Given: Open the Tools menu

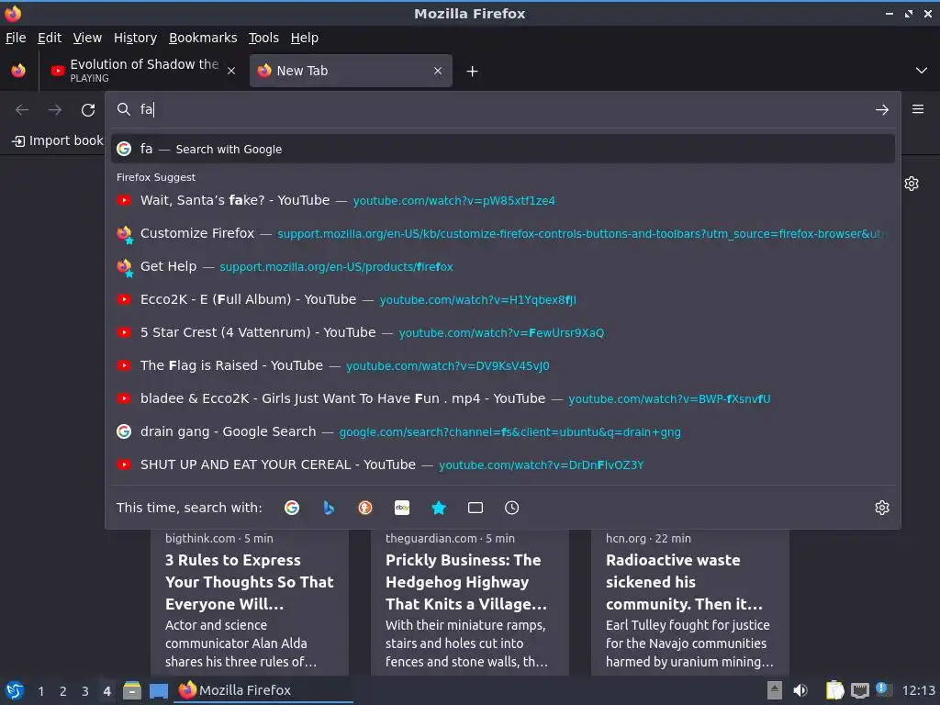Looking at the screenshot, I should 263,38.
